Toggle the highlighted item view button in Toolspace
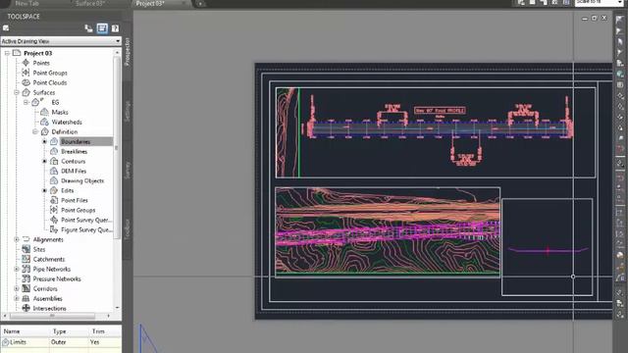628x353 pixels. coord(102,28)
